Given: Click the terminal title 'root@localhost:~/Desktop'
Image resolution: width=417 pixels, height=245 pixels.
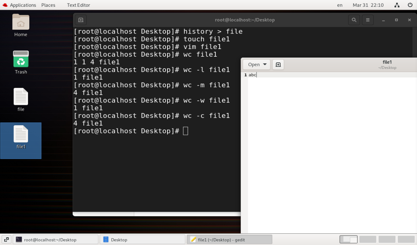Looking at the screenshot, I should (245, 20).
